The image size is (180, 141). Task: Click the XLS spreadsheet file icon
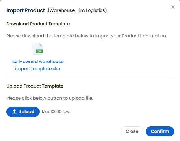click(38, 48)
